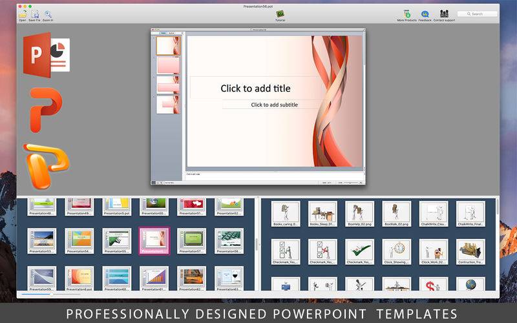This screenshot has height=323, width=517.
Task: Select the Presentation60 blue template
Action: 117,278
